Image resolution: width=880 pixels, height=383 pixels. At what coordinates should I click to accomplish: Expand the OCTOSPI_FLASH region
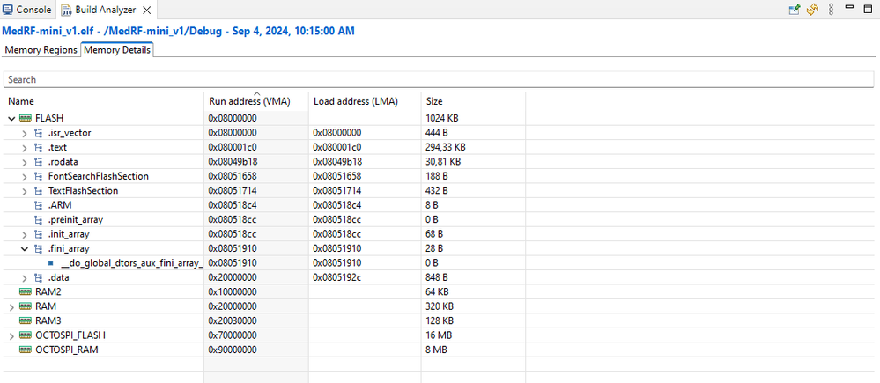(x=11, y=335)
